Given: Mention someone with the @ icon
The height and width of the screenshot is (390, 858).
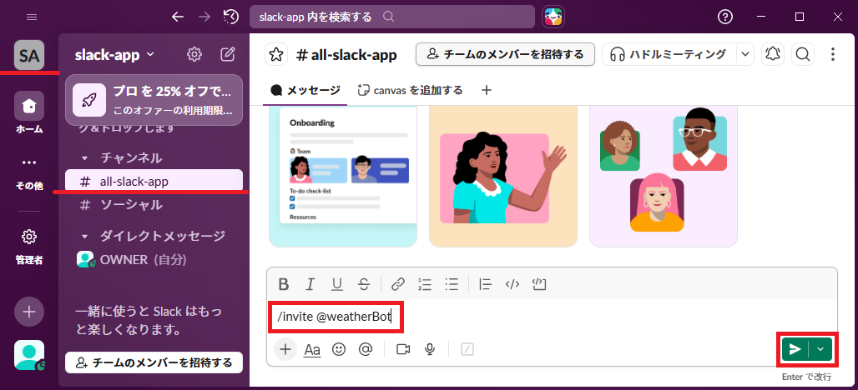Looking at the screenshot, I should tap(366, 349).
